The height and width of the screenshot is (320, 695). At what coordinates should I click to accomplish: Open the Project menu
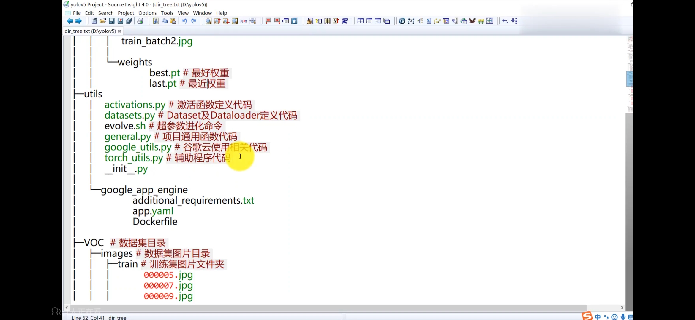[126, 13]
